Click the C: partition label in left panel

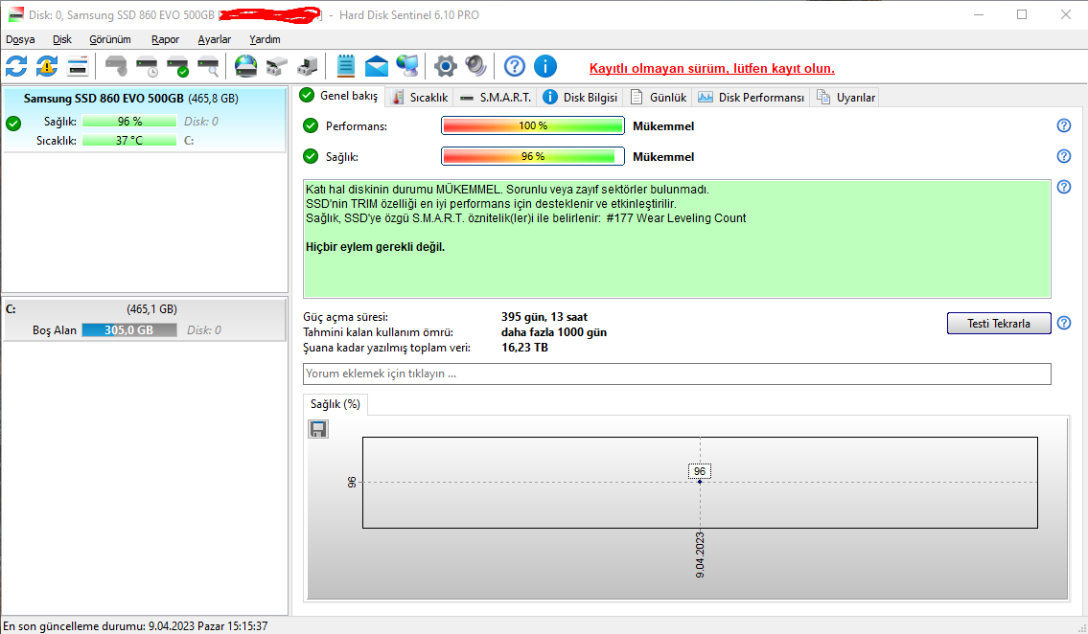(x=11, y=309)
